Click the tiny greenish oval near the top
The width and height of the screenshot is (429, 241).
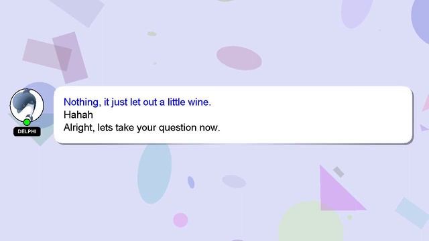click(x=152, y=34)
